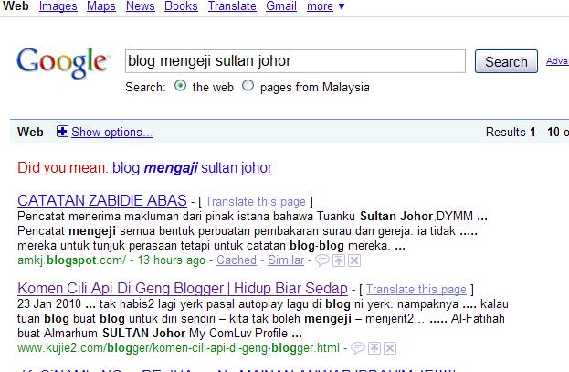The image size is (569, 372).
Task: Expand Show options link
Action: coord(112,132)
